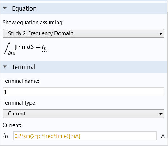
Task: Click the 'Terminal type:' label
Action: pyautogui.click(x=20, y=103)
